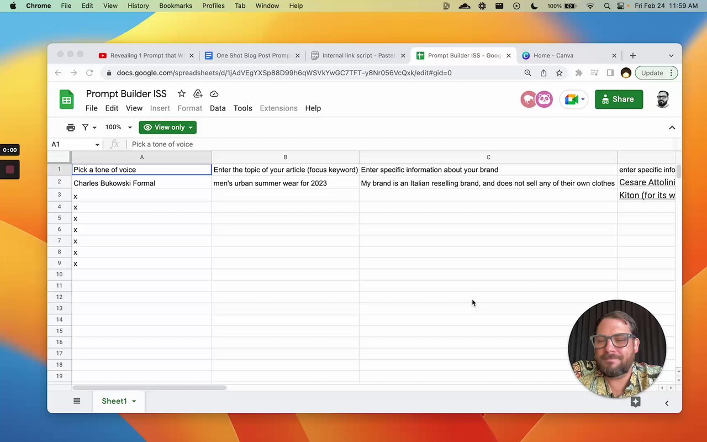Go forward in Chrome

coord(73,73)
